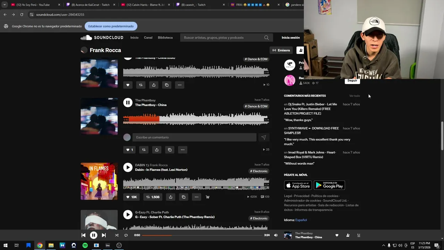The image size is (444, 250).
Task: Click the search magnifier icon
Action: (266, 37)
